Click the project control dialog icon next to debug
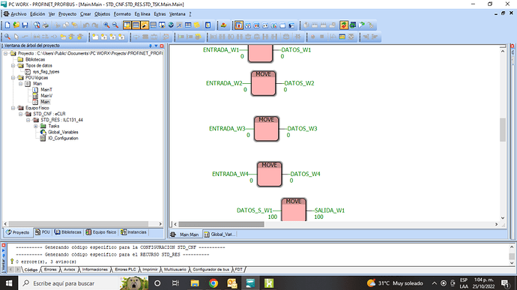517x290 pixels. pos(353,25)
